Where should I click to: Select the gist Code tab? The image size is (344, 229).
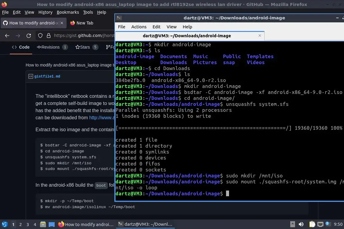[x=21, y=47]
